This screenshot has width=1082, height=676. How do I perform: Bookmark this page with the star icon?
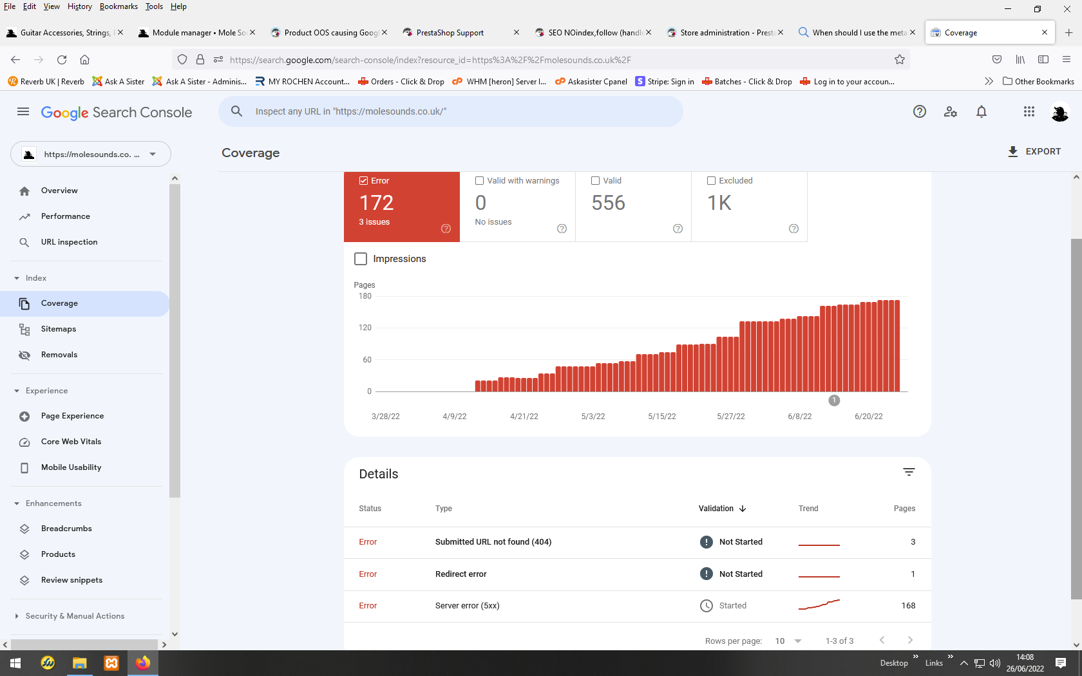pos(900,60)
